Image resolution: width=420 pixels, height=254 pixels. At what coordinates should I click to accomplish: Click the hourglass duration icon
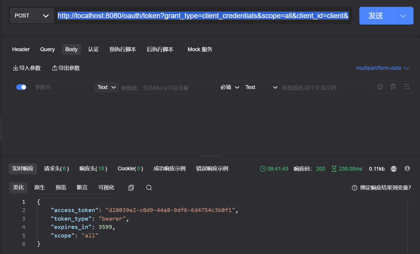334,169
